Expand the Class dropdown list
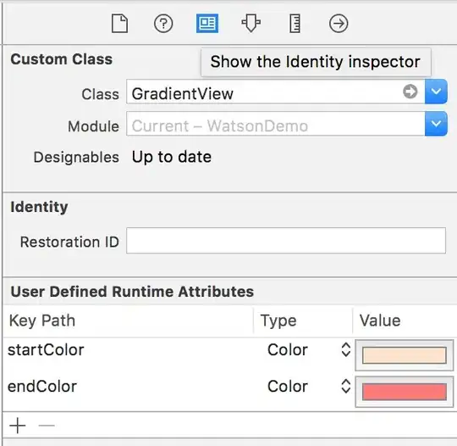457x446 pixels. (x=436, y=92)
